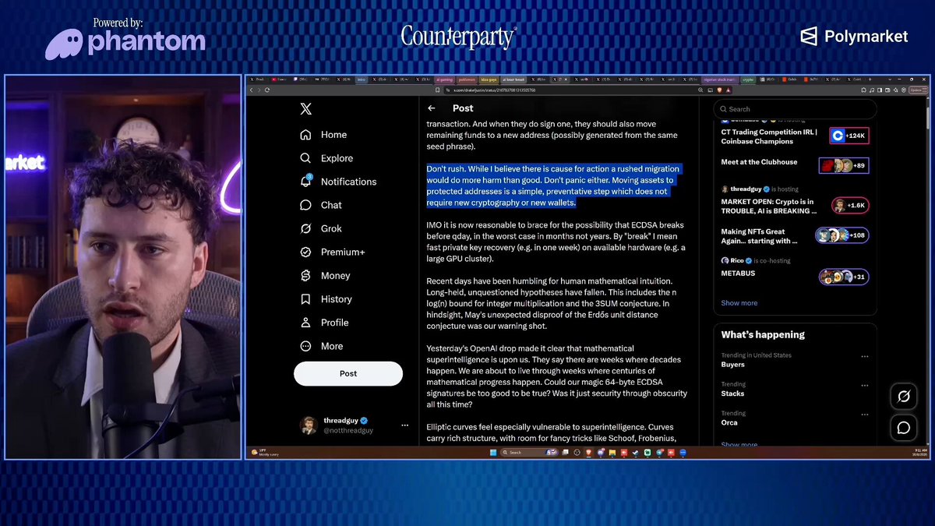Open Chat via the speech bubble icon

306,205
